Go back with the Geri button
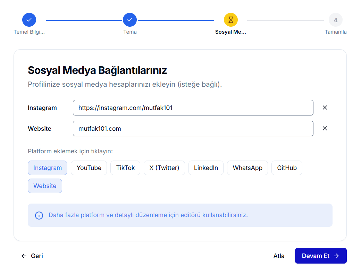Viewport: 361px width, 275px height. coord(32,256)
